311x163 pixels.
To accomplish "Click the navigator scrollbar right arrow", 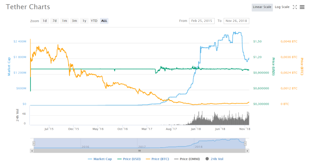I will (x=247, y=151).
